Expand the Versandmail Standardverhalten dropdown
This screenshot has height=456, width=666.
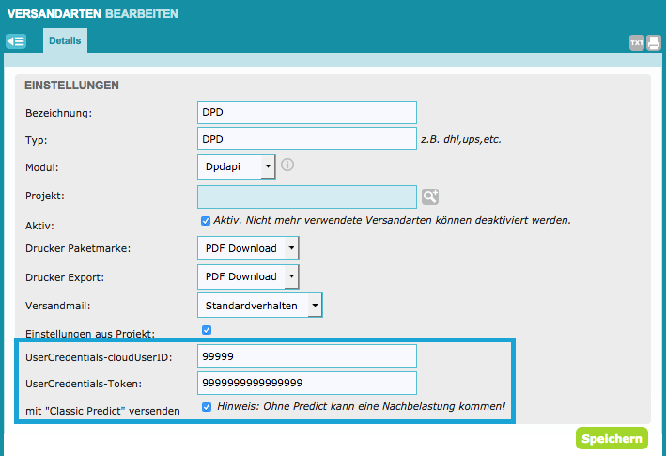click(259, 306)
